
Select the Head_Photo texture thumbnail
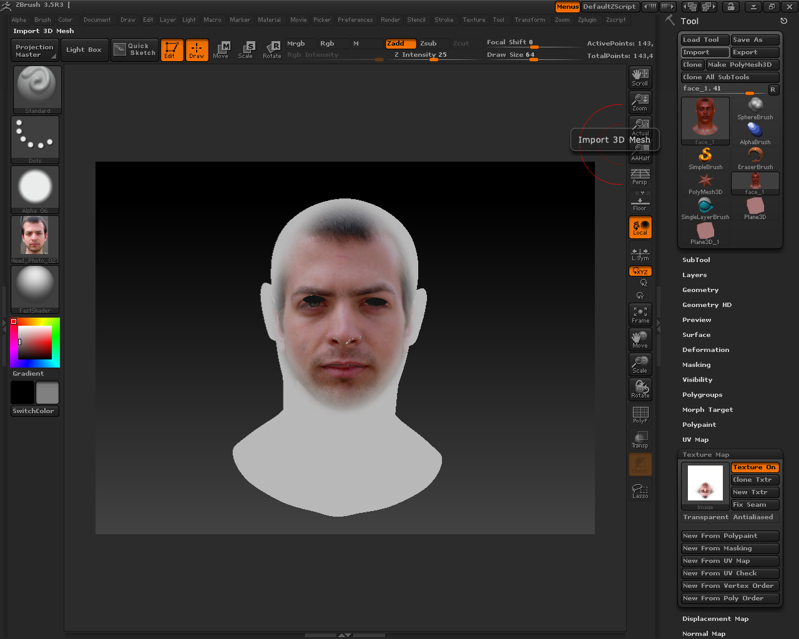coord(35,237)
